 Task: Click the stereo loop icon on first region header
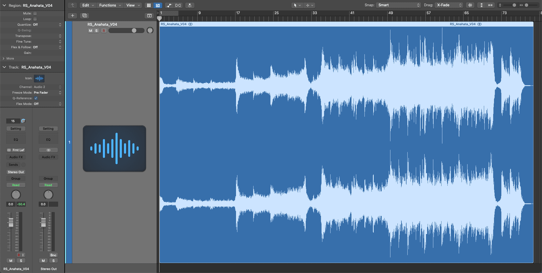[x=190, y=24]
